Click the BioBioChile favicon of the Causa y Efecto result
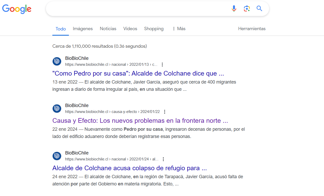The height and width of the screenshot is (196, 324). coord(57,109)
